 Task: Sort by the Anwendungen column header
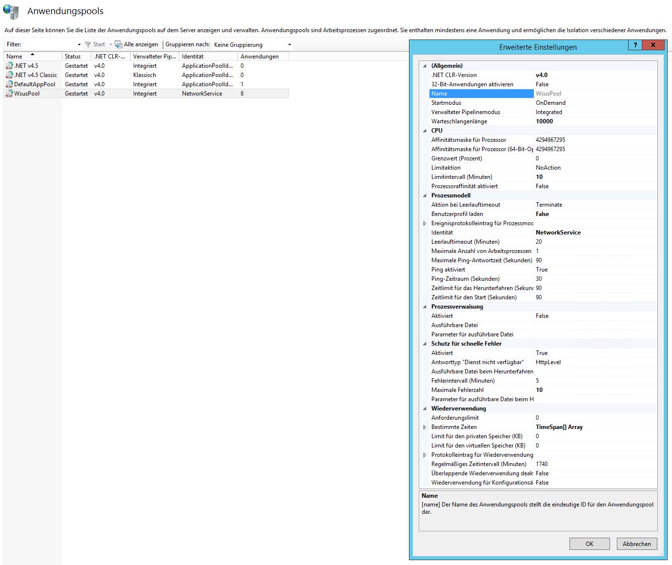pyautogui.click(x=263, y=56)
